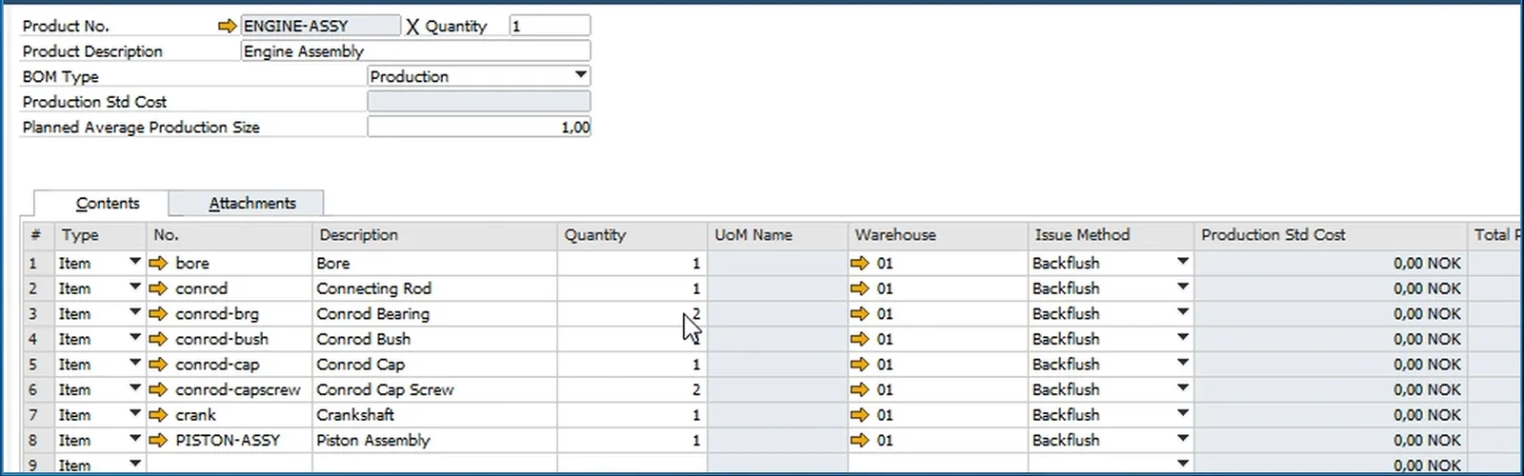The width and height of the screenshot is (1524, 476).
Task: Expand the BOM Type Production dropdown
Action: point(580,75)
